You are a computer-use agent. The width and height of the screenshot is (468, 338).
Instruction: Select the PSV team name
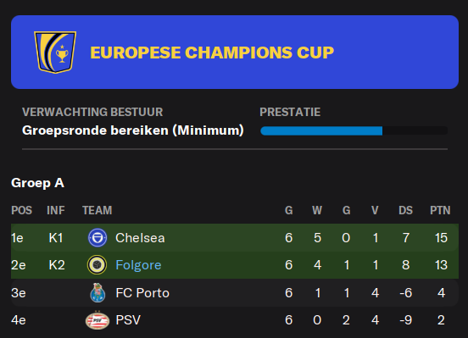tap(128, 320)
